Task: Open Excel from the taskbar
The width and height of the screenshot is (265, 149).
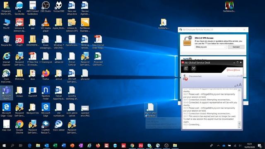Action: (x=55, y=145)
